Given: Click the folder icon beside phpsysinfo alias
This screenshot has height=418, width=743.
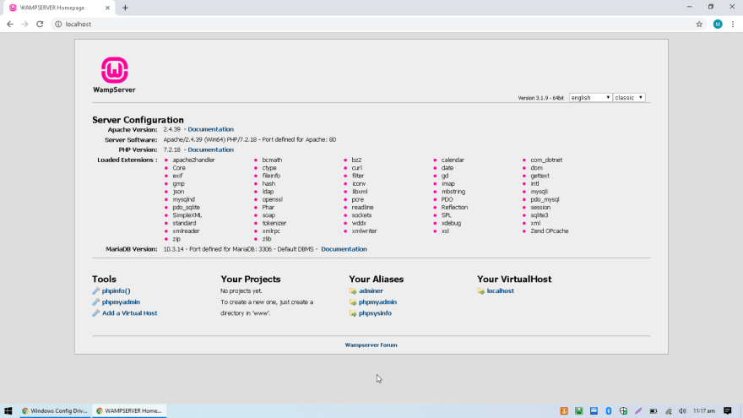Looking at the screenshot, I should click(x=353, y=313).
